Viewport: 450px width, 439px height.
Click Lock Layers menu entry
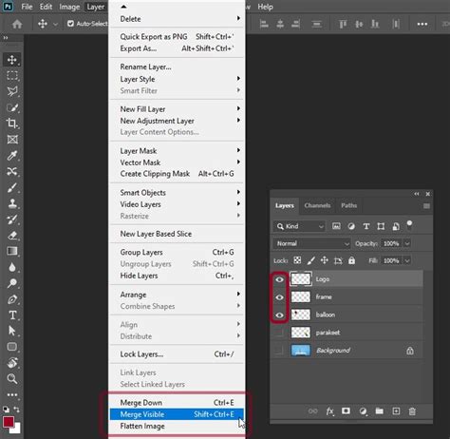pyautogui.click(x=177, y=354)
